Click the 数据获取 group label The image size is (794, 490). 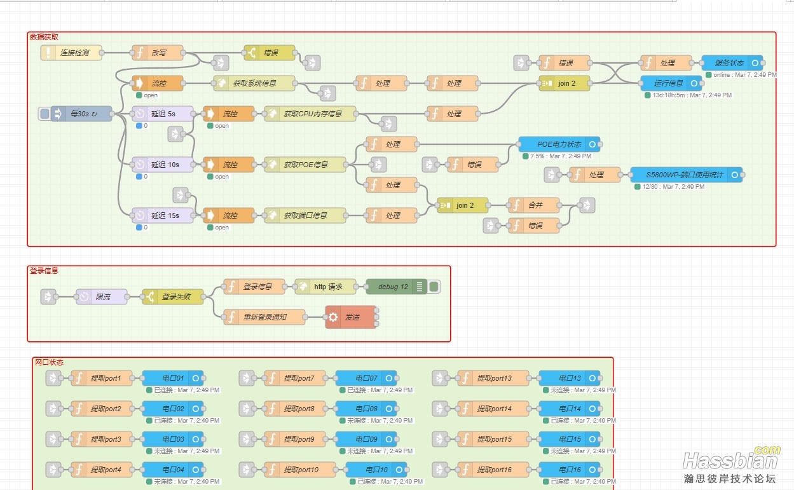(44, 37)
